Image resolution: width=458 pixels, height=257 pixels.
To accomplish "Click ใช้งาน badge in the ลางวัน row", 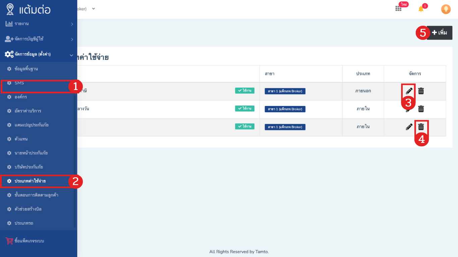I will (x=245, y=108).
